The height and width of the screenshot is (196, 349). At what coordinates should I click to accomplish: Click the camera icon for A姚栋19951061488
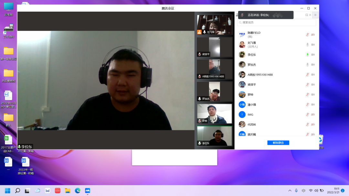313,74
